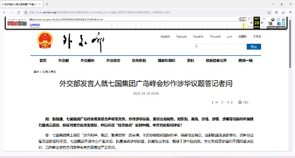Click the 首页 breadcrumb link
The image size is (295, 158).
click(36, 72)
